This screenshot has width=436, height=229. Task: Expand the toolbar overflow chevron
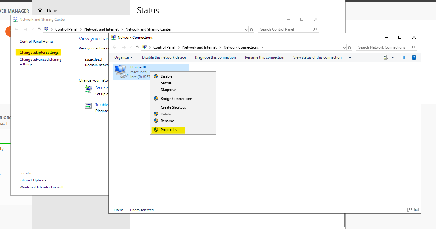(350, 57)
